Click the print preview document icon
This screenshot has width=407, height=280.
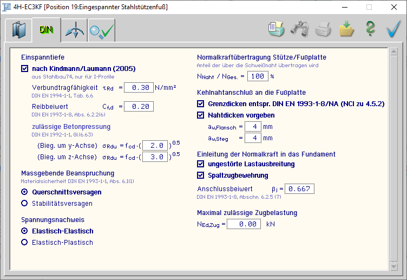pyautogui.click(x=277, y=29)
